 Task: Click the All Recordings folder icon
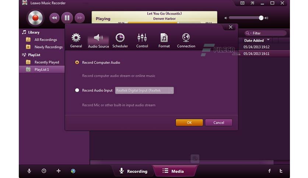[28, 40]
